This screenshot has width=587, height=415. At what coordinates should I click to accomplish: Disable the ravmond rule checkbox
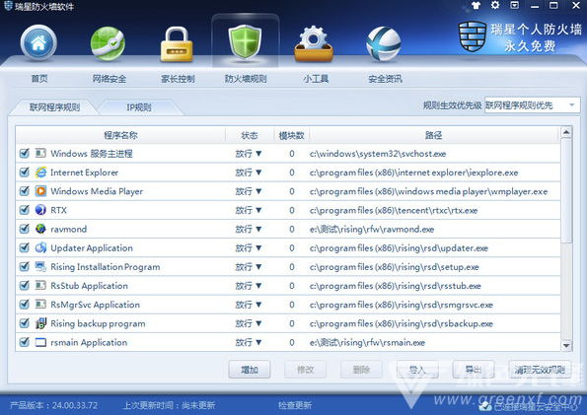25,229
